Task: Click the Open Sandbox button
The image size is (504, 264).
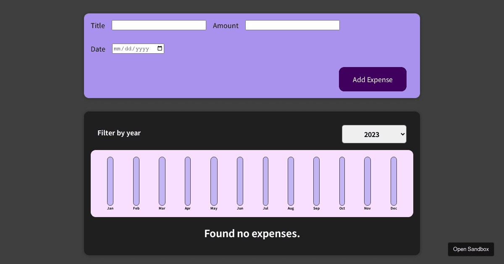Action: 471,249
